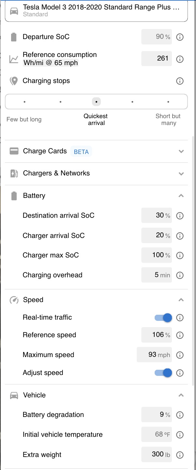The image size is (196, 470).
Task: Collapse the Vehicle section
Action: tap(181, 395)
